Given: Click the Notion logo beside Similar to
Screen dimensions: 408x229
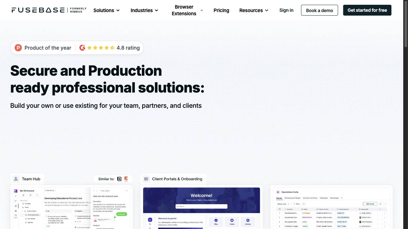Looking at the screenshot, I should [120, 179].
